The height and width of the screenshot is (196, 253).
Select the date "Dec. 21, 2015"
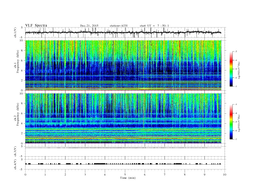click(x=89, y=26)
